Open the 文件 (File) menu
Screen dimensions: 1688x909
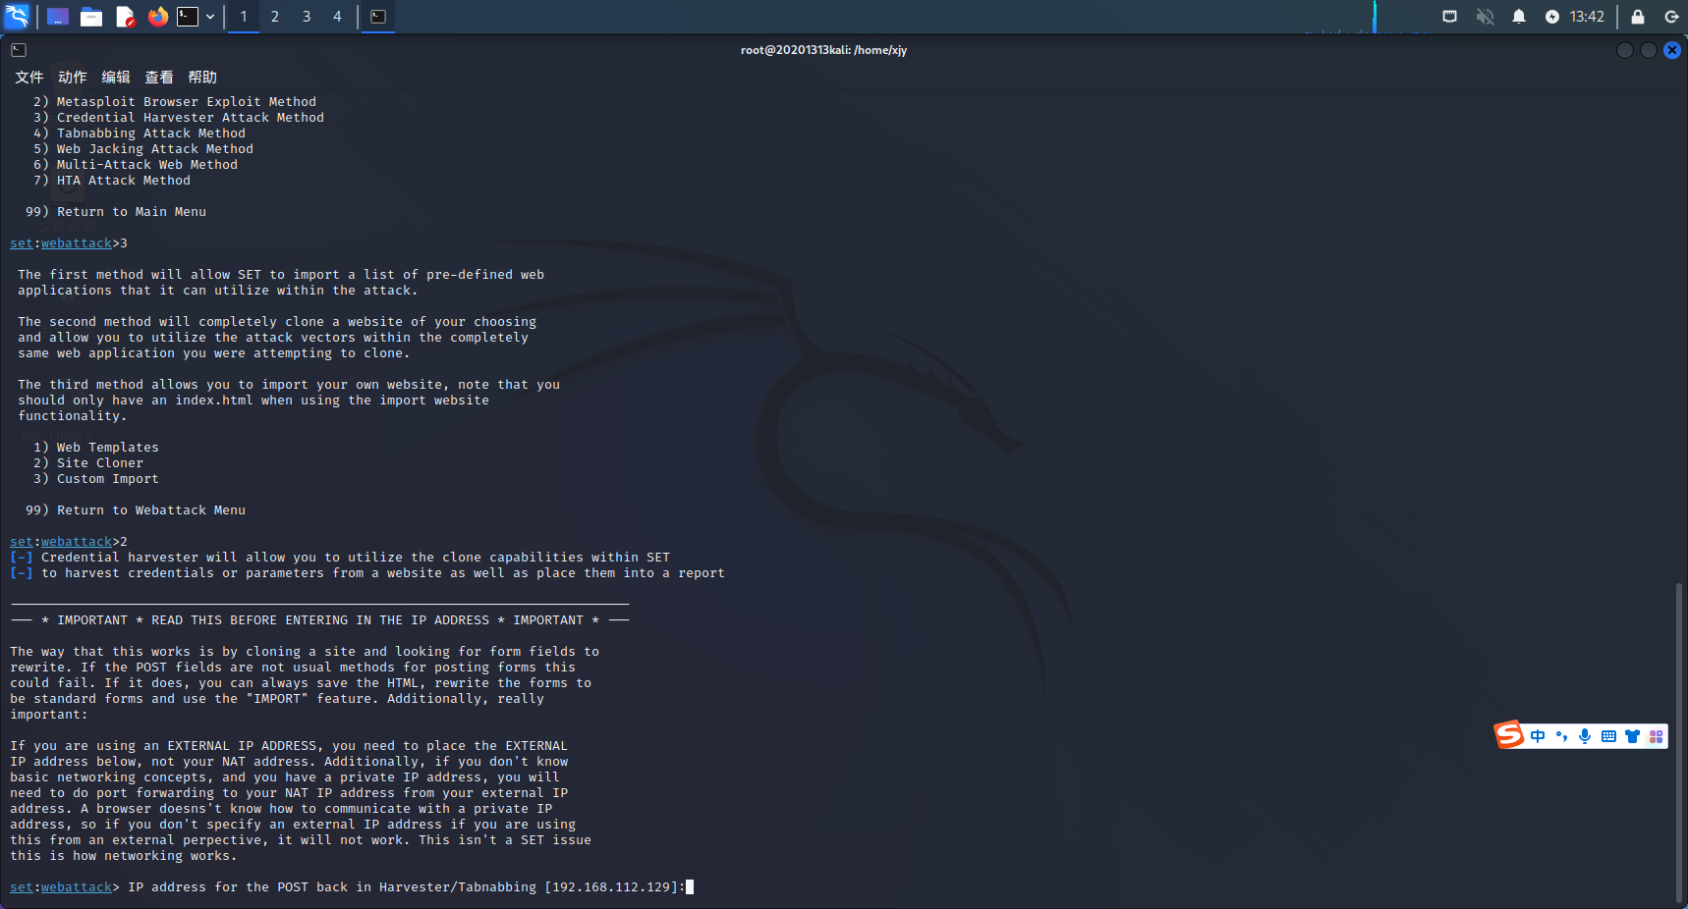pos(29,78)
